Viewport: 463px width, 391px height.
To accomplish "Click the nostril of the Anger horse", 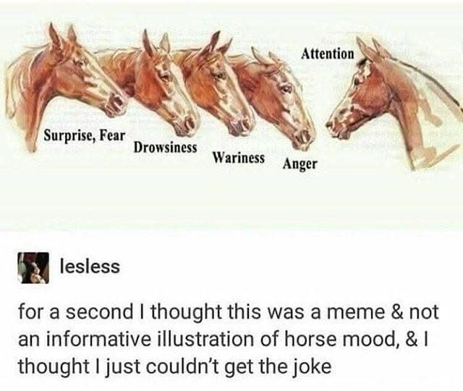I will tap(304, 136).
